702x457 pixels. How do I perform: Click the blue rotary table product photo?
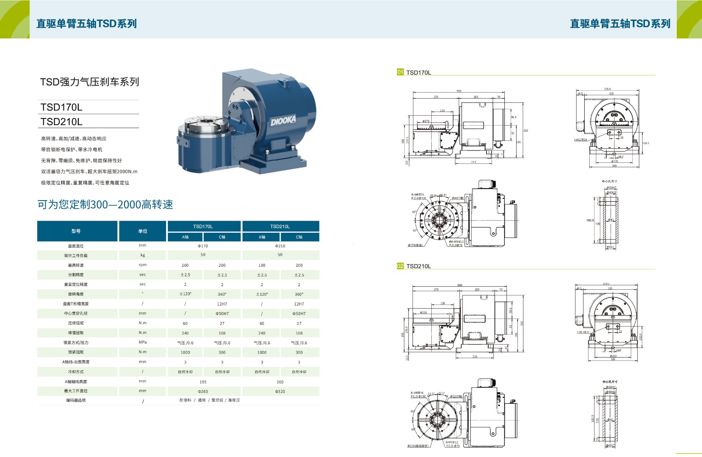point(247,121)
